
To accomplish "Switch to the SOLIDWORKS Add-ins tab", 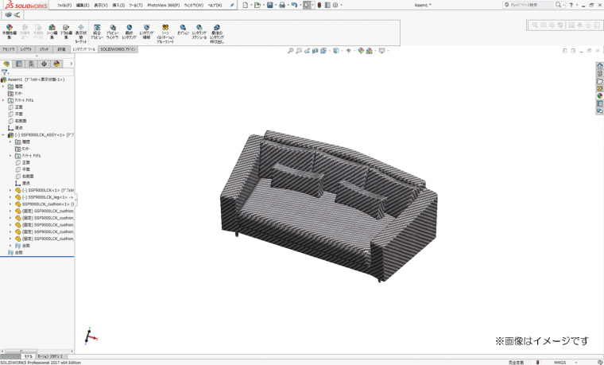I will click(118, 49).
